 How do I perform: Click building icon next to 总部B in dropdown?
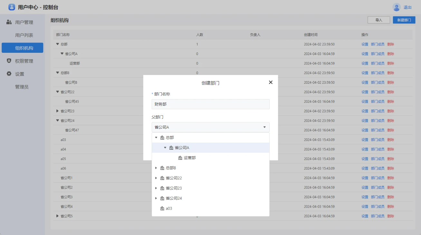(162, 168)
